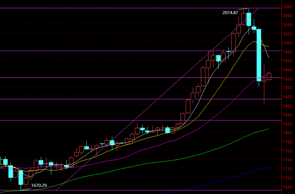Click the 1940 price axis label

click(x=287, y=70)
